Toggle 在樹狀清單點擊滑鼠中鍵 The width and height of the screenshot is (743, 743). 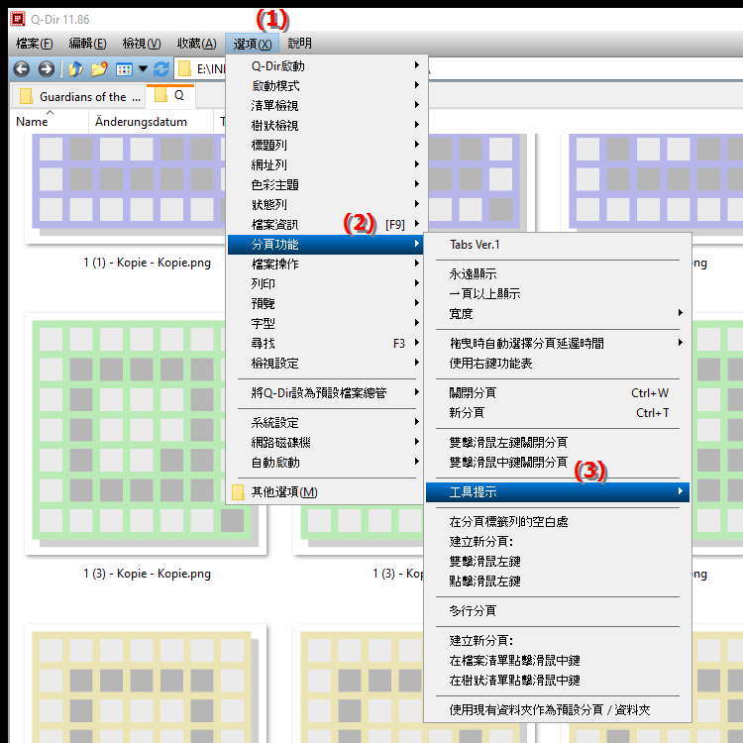pos(558,681)
